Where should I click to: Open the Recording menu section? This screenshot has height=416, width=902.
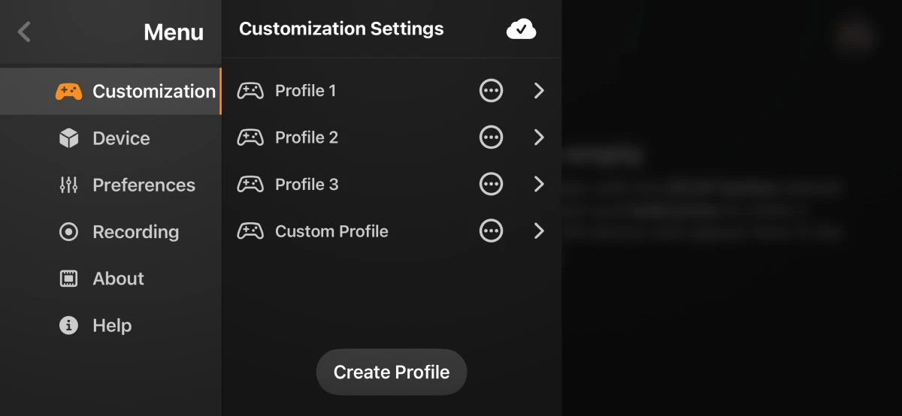point(135,232)
